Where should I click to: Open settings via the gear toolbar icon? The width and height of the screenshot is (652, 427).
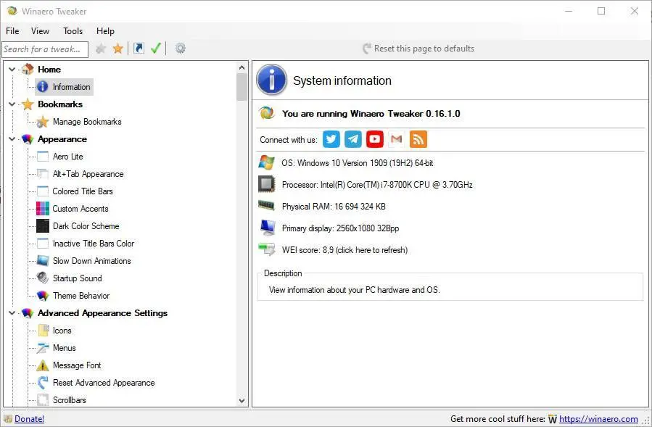pyautogui.click(x=180, y=49)
